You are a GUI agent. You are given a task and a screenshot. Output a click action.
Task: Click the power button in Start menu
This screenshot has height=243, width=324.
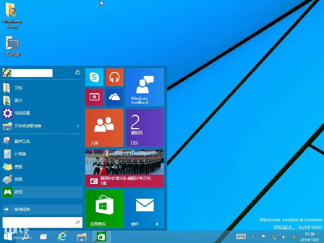point(78,72)
